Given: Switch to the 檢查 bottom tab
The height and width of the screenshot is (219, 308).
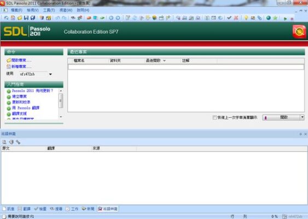Looking at the screenshot, I should tap(40, 209).
